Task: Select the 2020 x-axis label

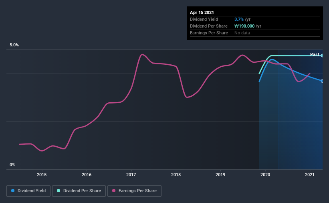Action: pyautogui.click(x=265, y=175)
